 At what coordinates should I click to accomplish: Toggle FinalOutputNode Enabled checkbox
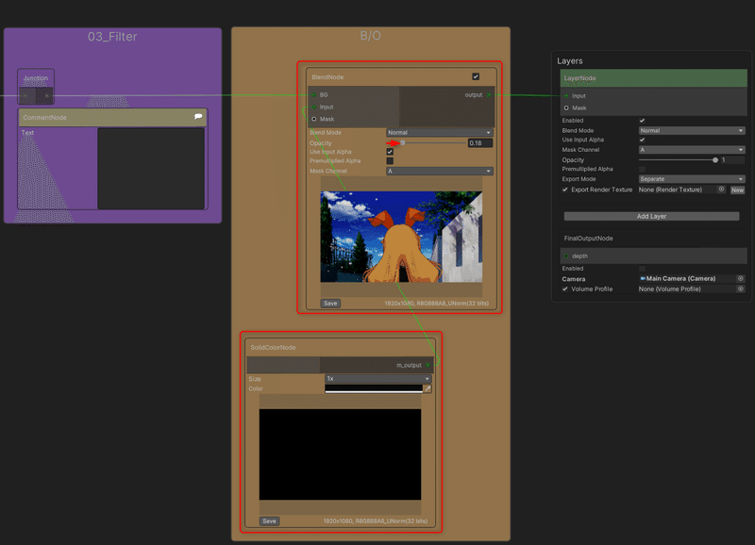642,269
